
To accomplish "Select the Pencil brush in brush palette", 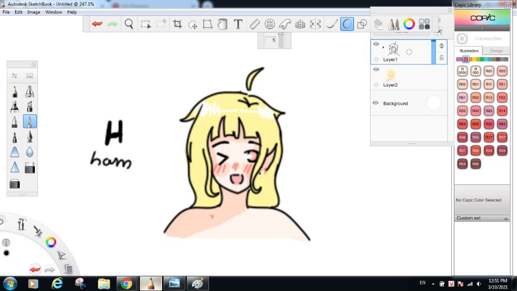I will pyautogui.click(x=15, y=91).
